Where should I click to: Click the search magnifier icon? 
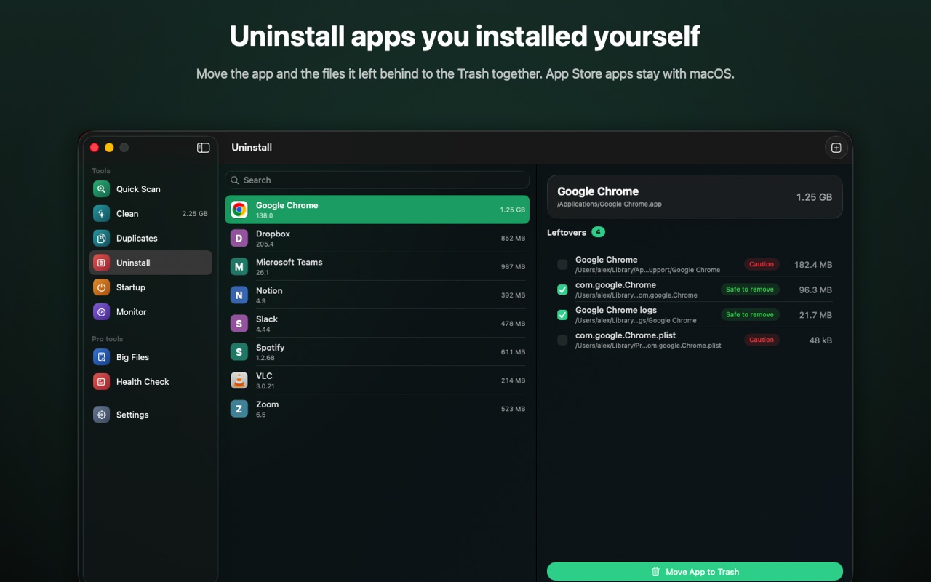pyautogui.click(x=235, y=180)
